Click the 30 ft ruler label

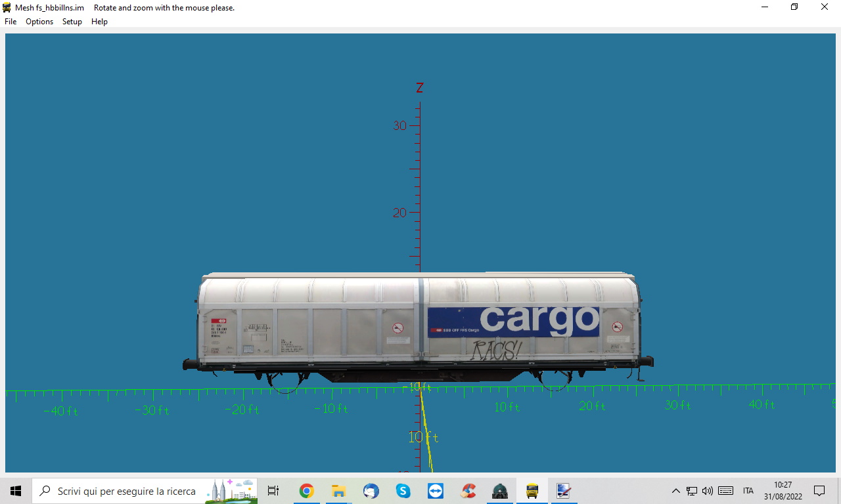677,406
